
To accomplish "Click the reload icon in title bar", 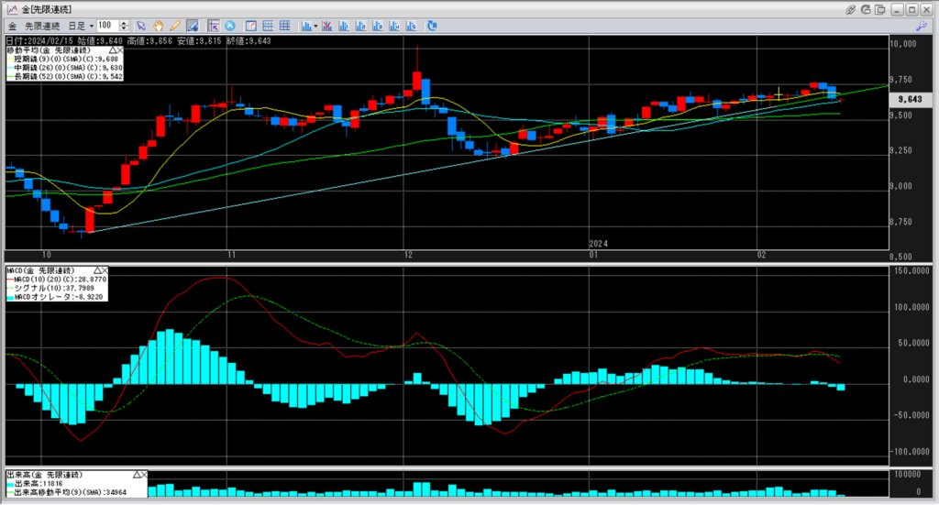I will pyautogui.click(x=867, y=9).
